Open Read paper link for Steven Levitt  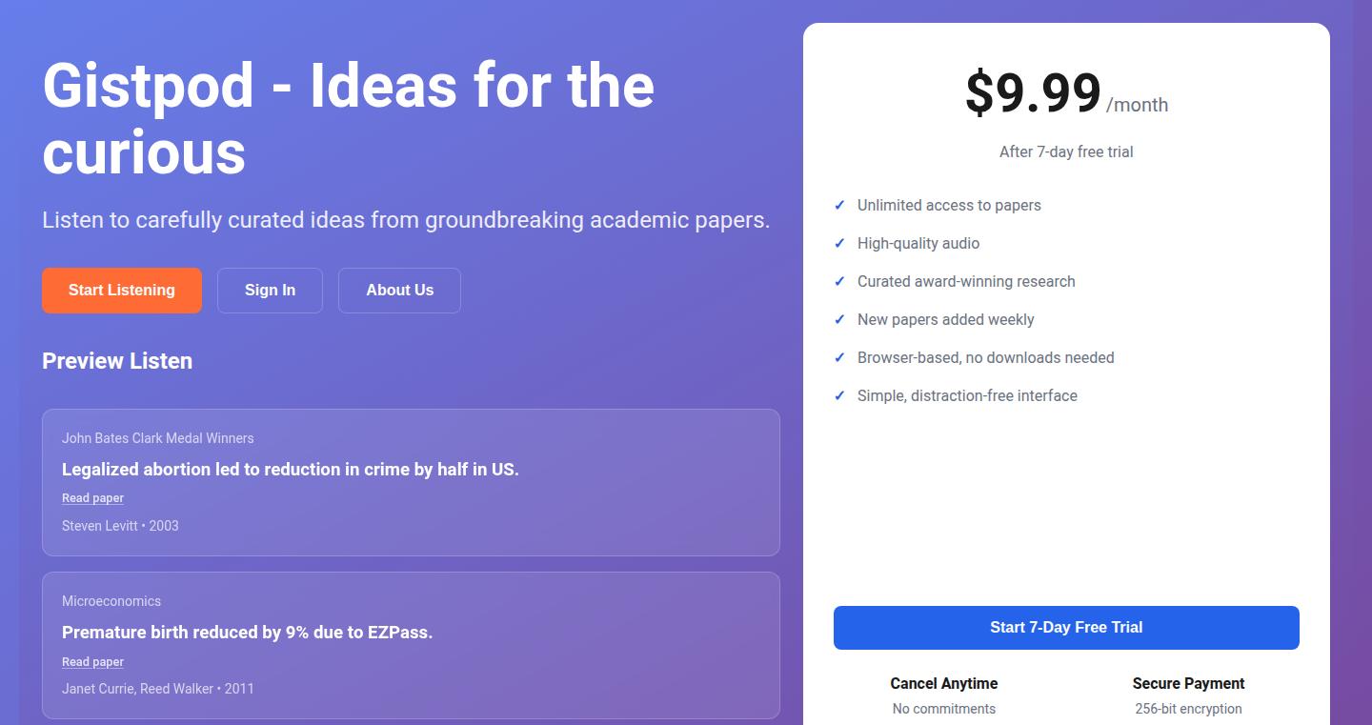pos(92,498)
